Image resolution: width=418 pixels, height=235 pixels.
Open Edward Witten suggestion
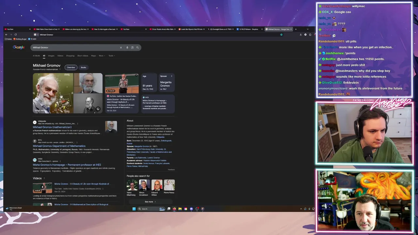point(157,187)
